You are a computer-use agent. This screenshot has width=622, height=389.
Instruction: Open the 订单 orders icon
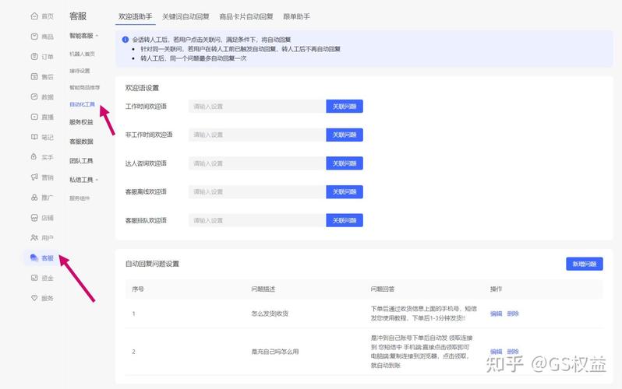click(34, 57)
